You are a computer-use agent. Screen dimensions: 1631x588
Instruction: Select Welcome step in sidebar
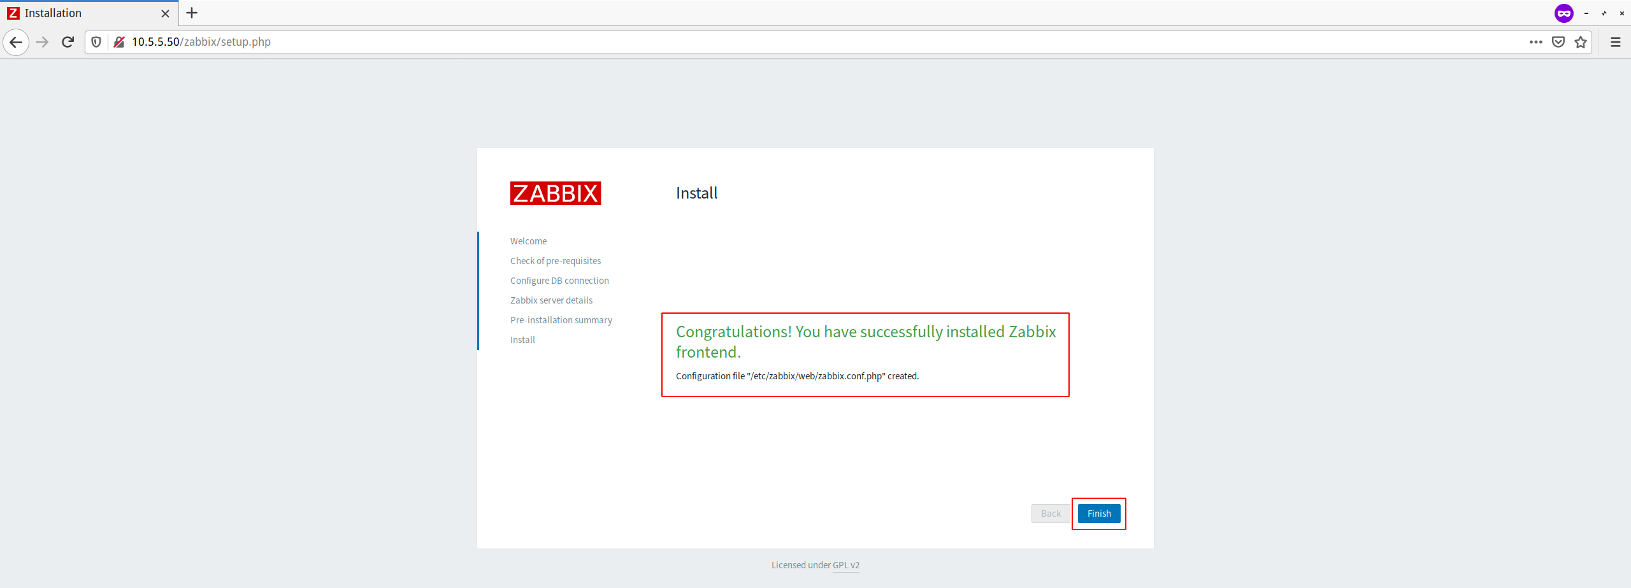(528, 241)
